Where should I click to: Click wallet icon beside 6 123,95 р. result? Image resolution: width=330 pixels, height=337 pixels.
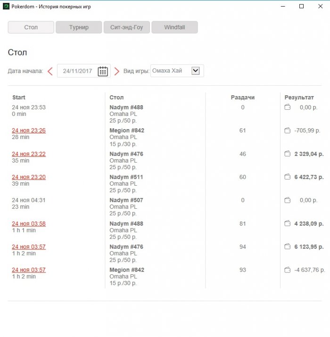(287, 247)
